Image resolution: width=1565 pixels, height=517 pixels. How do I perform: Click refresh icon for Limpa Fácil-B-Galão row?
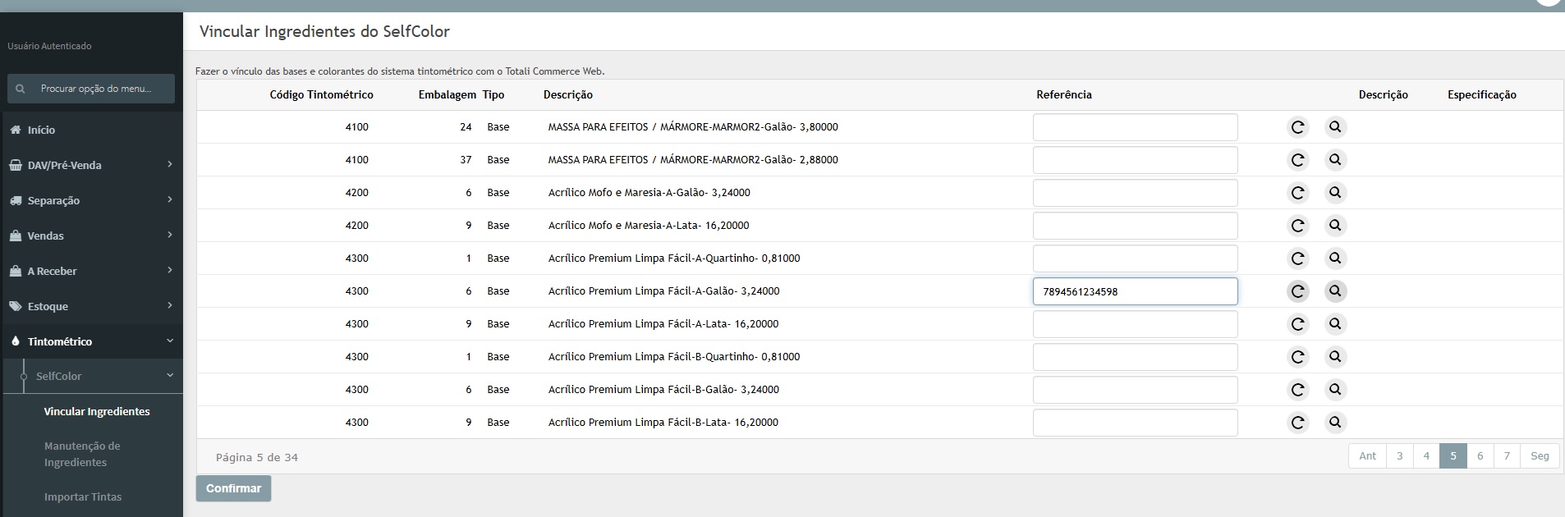1297,390
